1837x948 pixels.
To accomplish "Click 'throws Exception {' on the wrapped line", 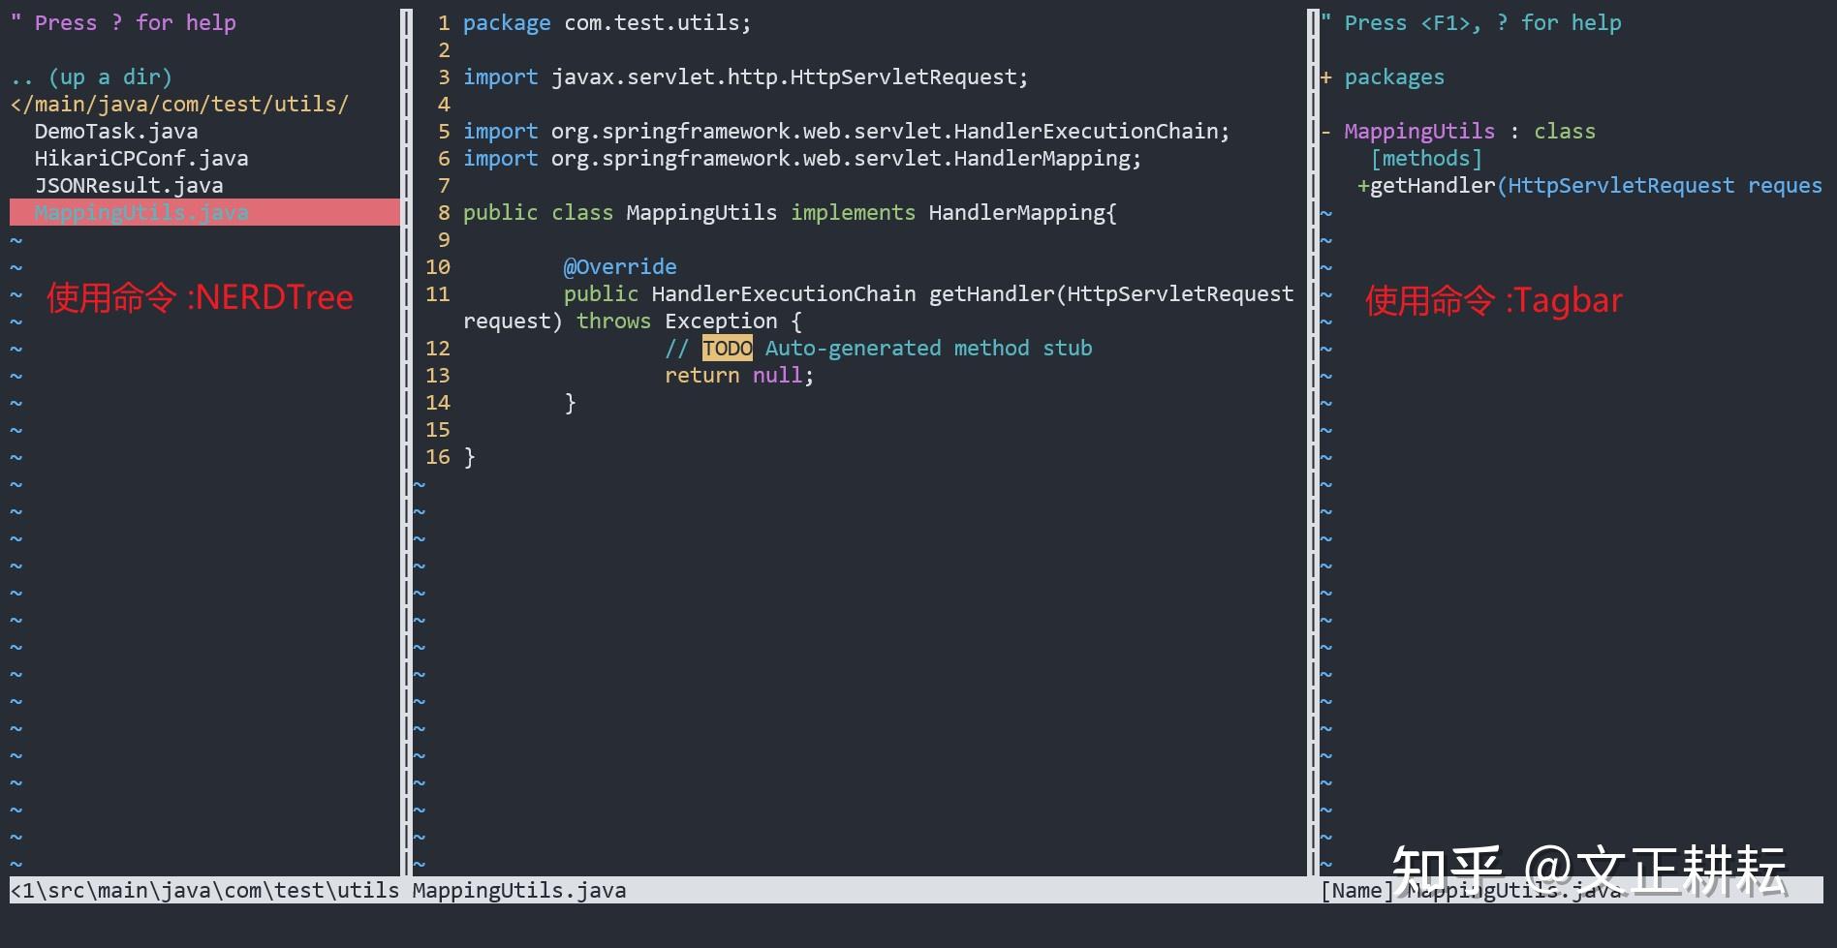I will click(x=689, y=321).
